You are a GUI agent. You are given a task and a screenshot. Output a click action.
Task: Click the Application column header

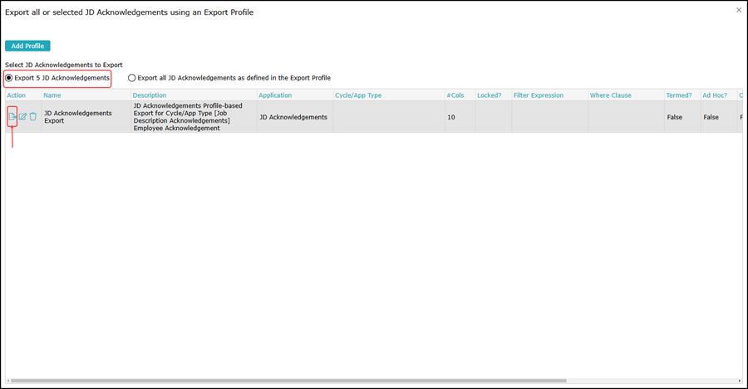coord(275,95)
